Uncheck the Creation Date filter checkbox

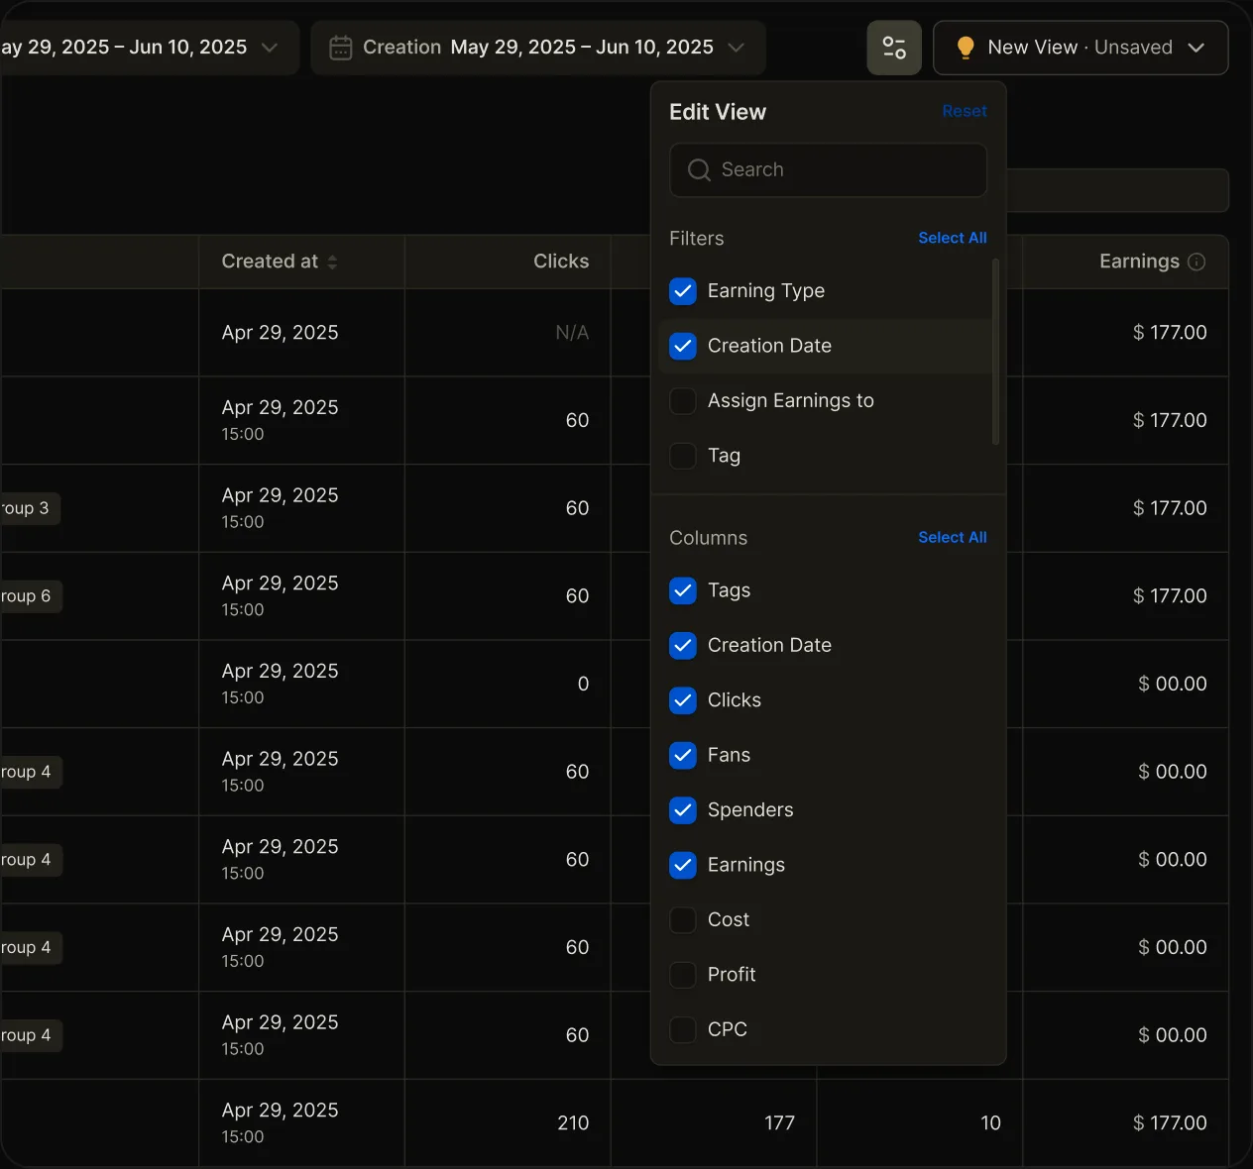click(x=683, y=346)
